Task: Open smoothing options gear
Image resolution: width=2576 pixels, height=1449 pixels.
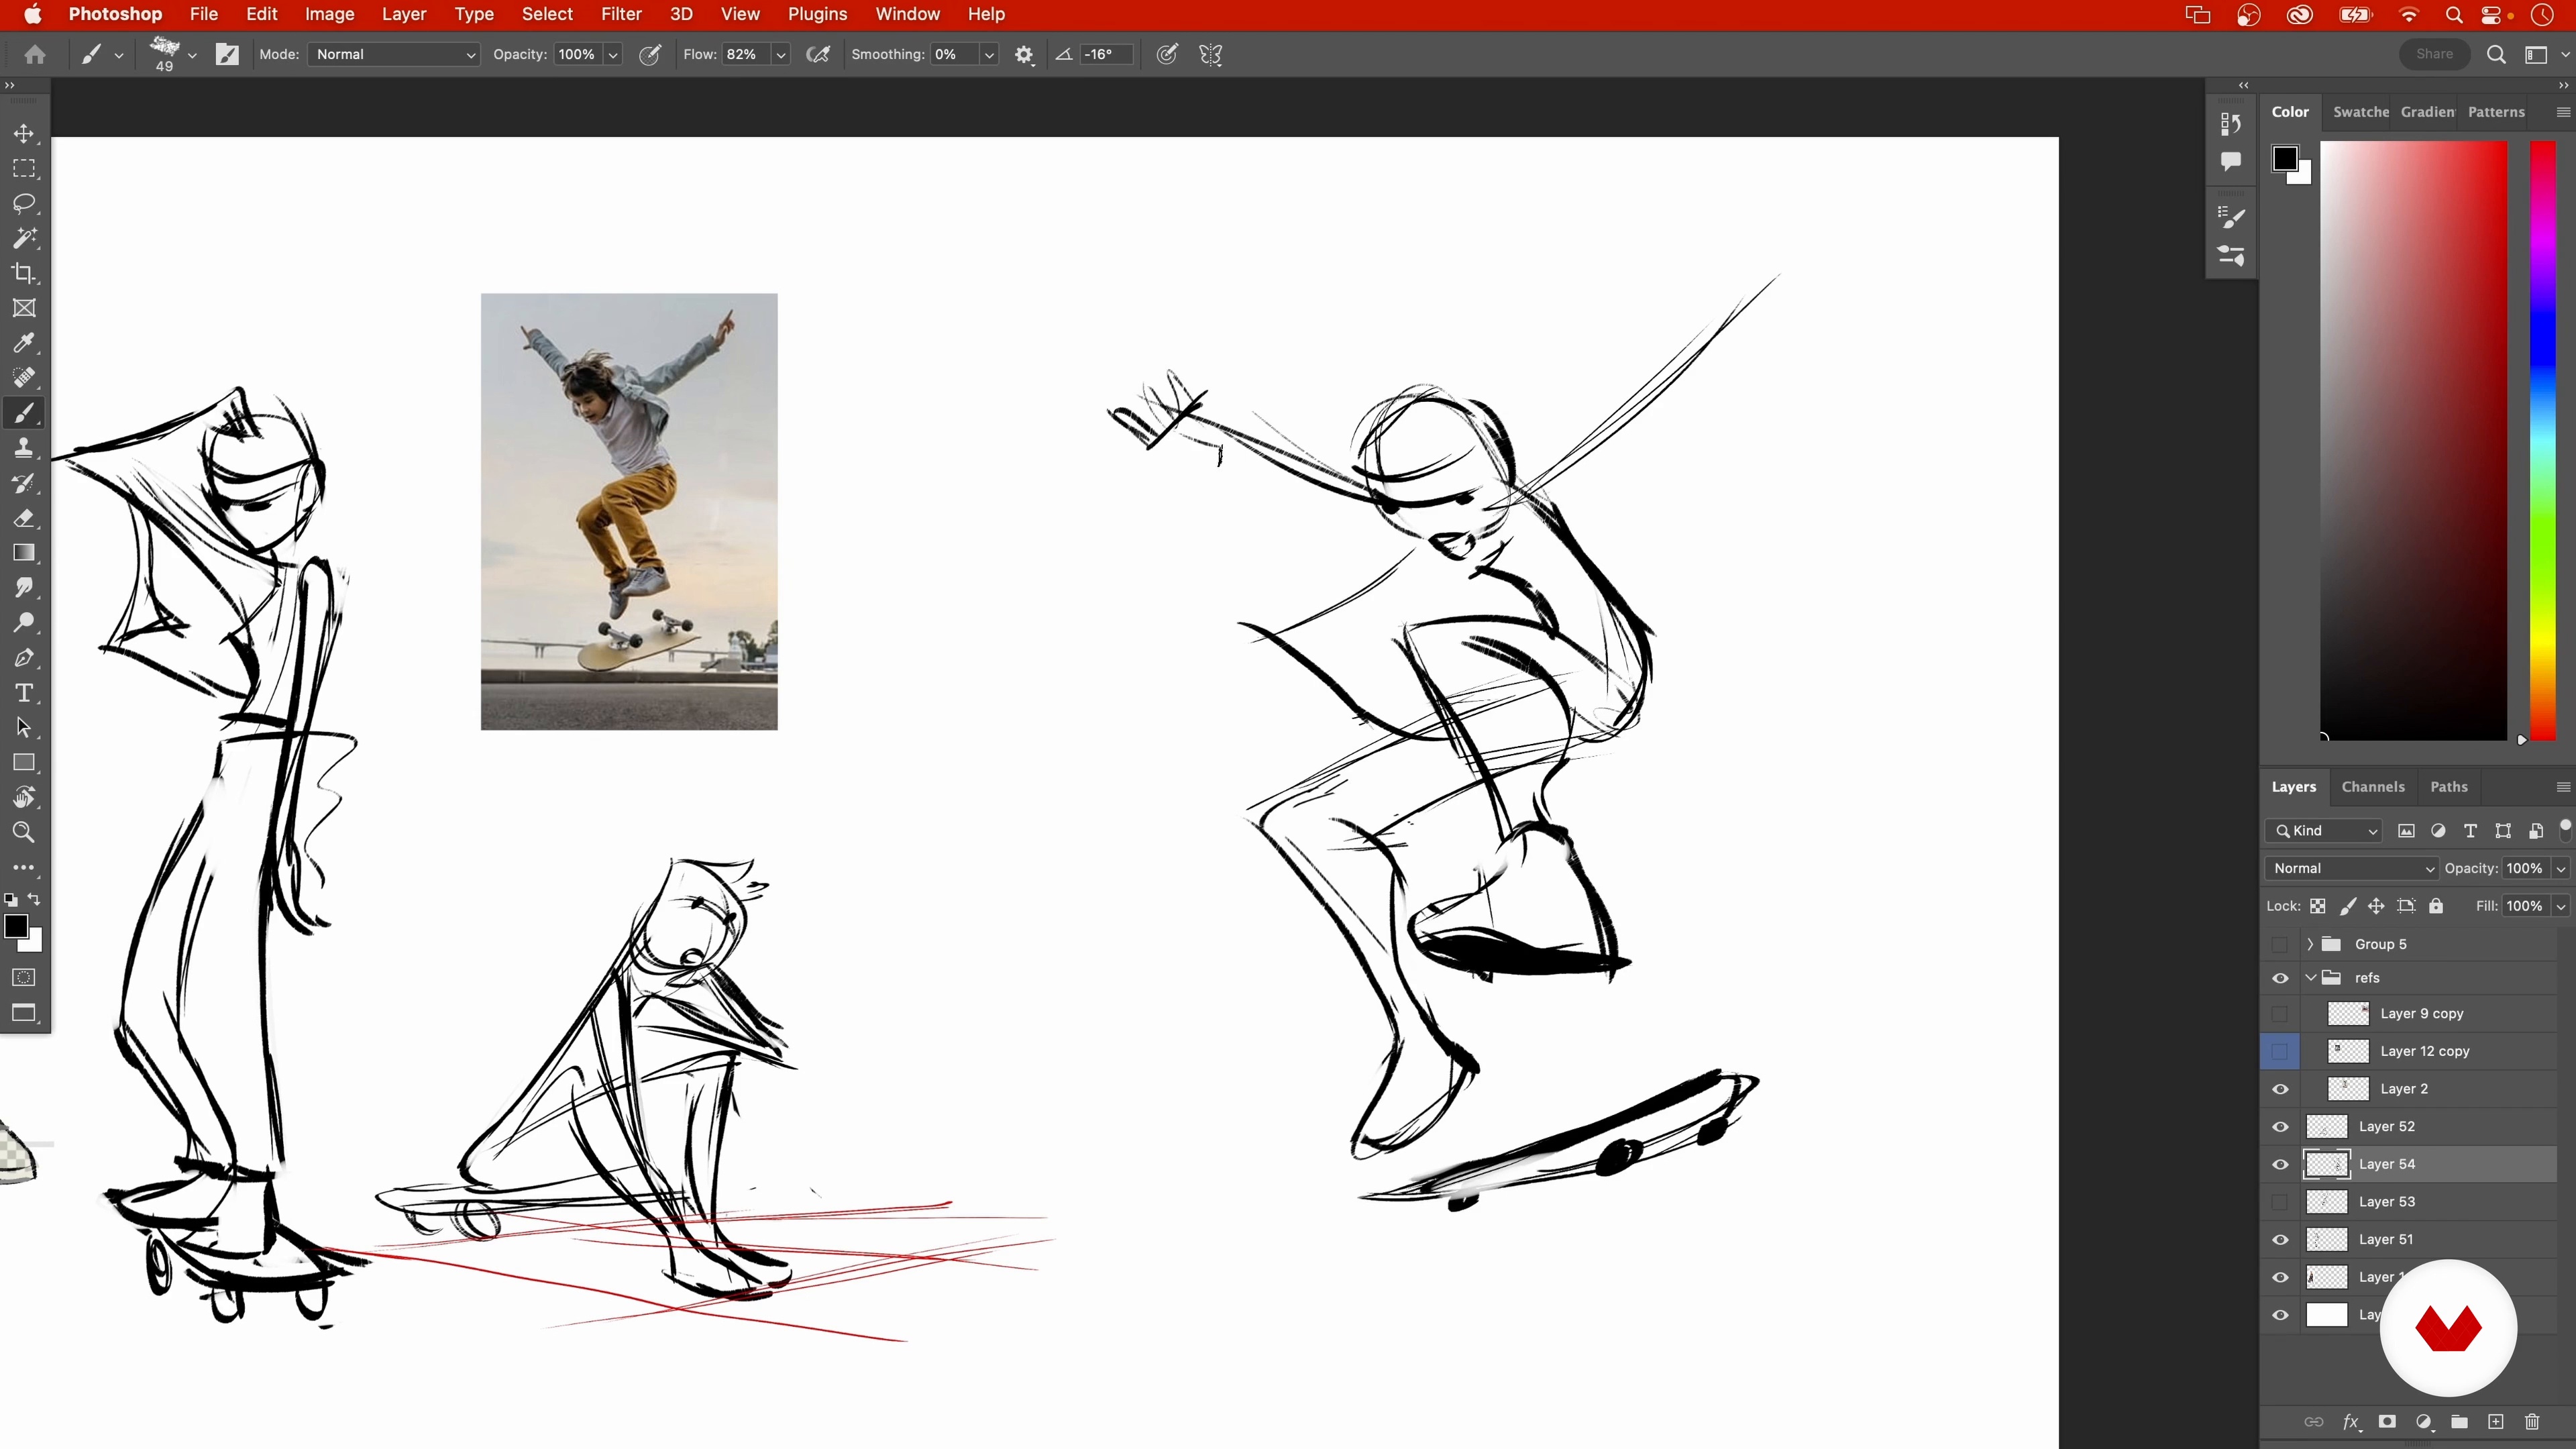Action: pos(1023,55)
